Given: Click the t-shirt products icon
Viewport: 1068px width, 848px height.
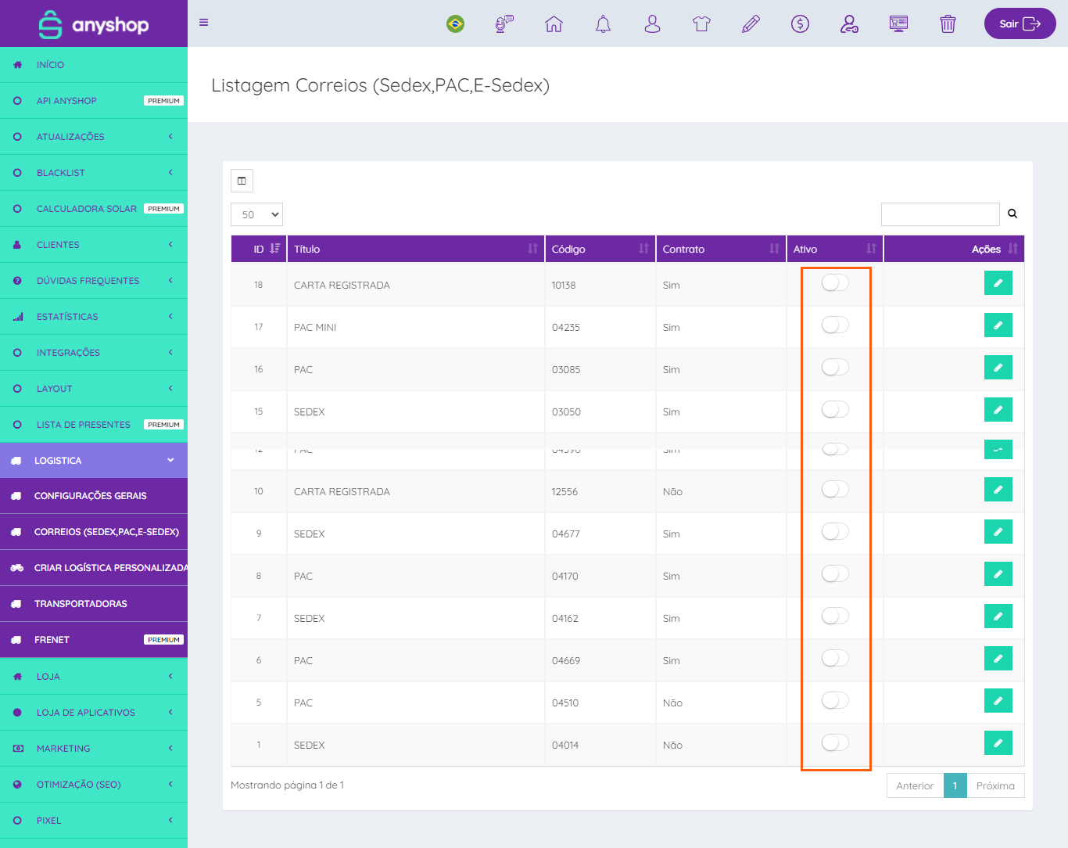Looking at the screenshot, I should 701,24.
